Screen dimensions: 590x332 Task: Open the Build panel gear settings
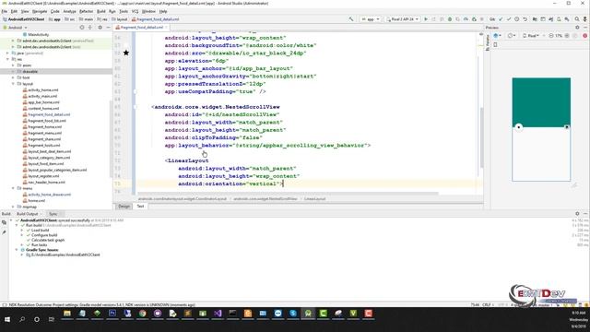point(577,213)
